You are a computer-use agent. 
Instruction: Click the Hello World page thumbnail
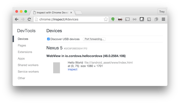56,68
